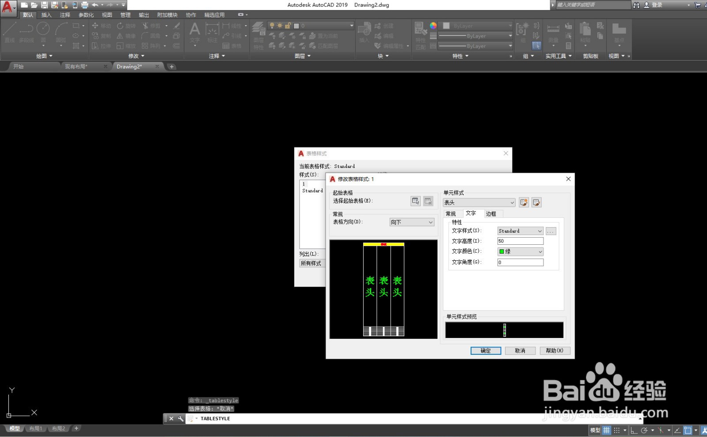Screen dimensions: 707x437
Task: Click the binoculars search icon
Action: pos(636,5)
